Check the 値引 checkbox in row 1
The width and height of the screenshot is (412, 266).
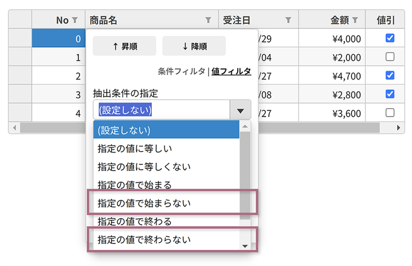coord(390,57)
